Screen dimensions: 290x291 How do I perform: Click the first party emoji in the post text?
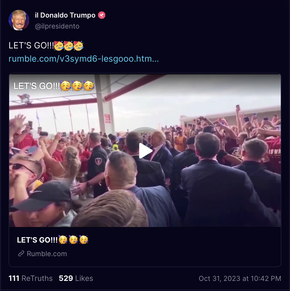(59, 46)
